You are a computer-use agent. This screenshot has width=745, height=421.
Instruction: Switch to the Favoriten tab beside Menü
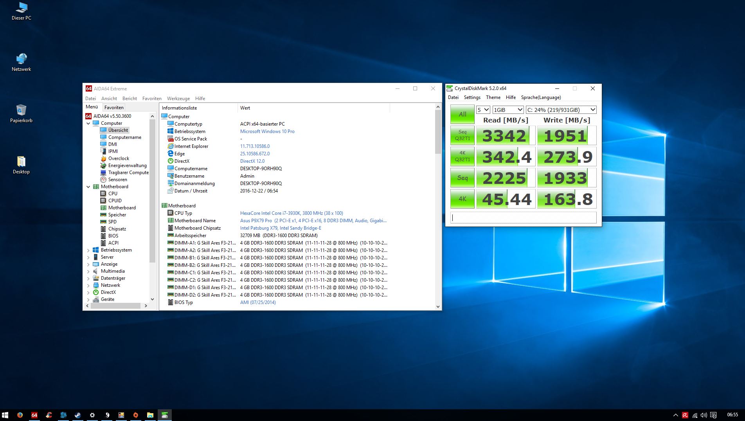point(114,108)
